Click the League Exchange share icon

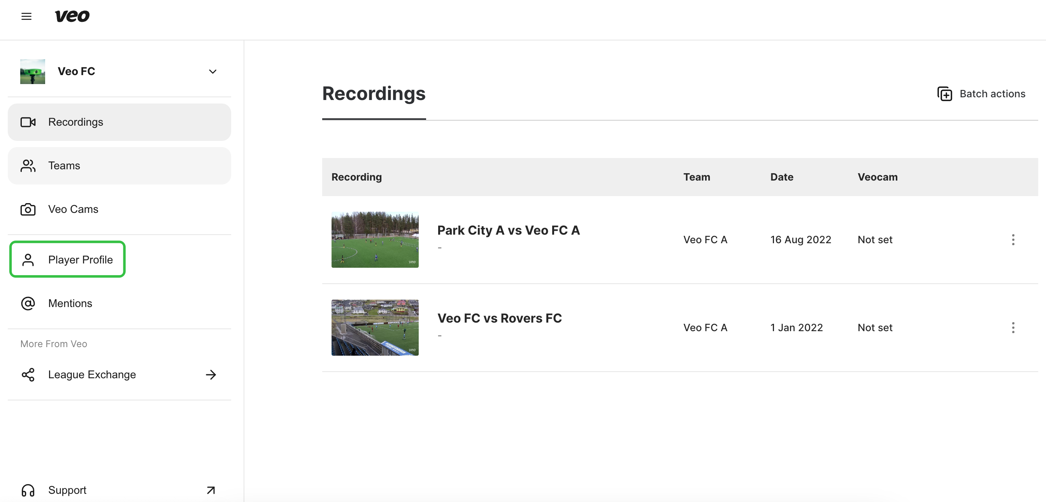tap(28, 374)
